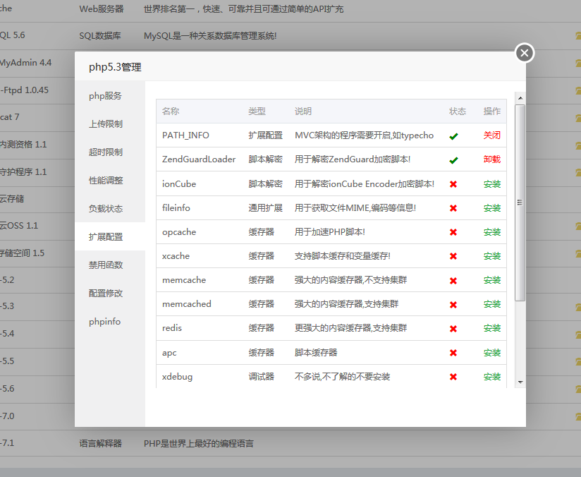This screenshot has height=477, width=581.
Task: Click the 关闭 link for PATH_INFO
Action: [492, 135]
